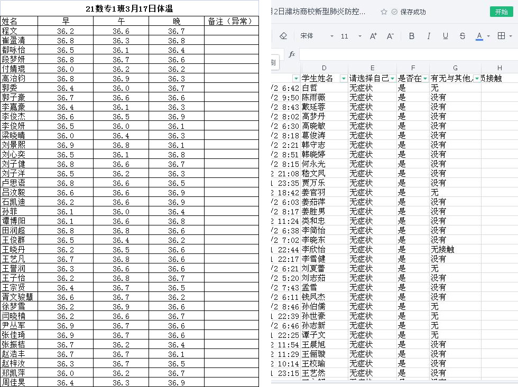The width and height of the screenshot is (518, 387).
Task: Select the name cell 谭子文
Action: click(x=324, y=335)
